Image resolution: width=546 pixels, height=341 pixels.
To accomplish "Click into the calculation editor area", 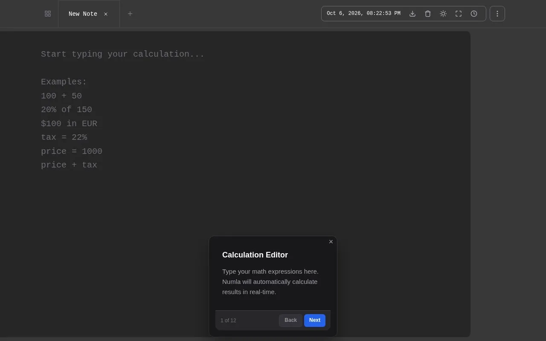I will point(235,183).
